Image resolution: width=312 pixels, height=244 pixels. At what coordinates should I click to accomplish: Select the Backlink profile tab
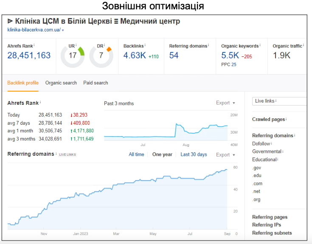pos(23,83)
